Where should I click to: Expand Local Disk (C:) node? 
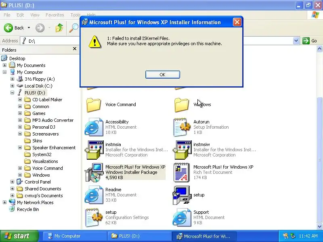tap(12, 86)
